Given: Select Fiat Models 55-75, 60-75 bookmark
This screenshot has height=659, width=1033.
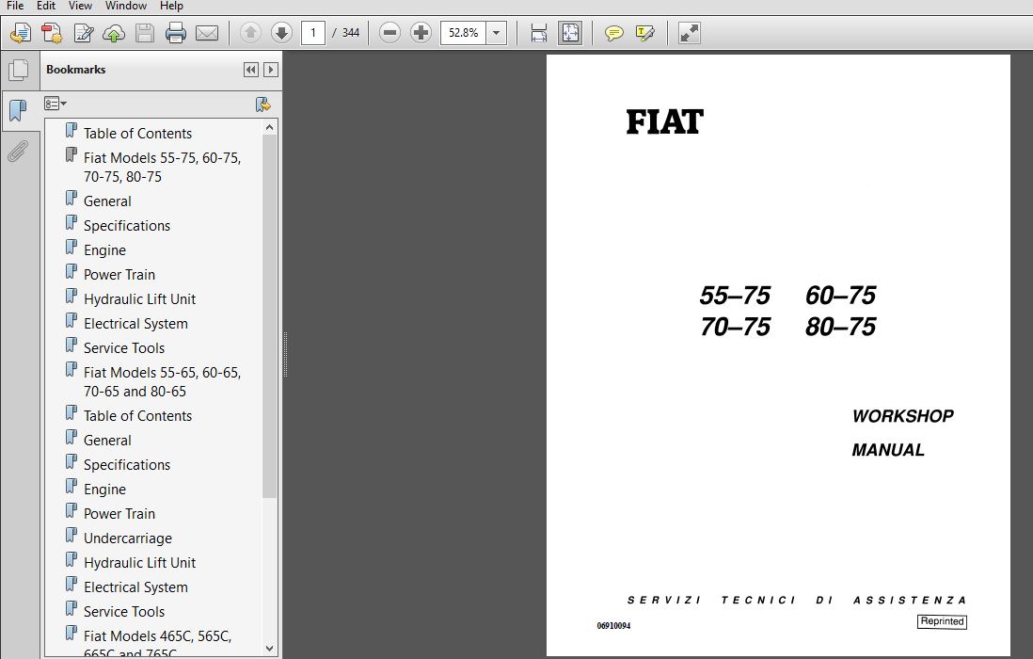Looking at the screenshot, I should 162,168.
